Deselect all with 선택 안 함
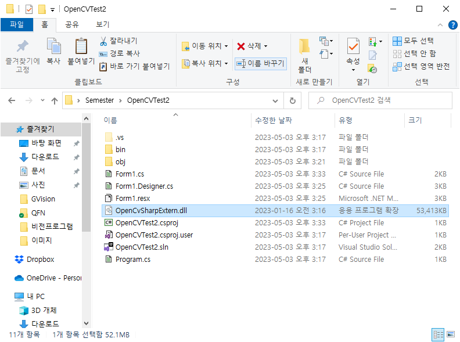460x342 pixels. coord(414,53)
